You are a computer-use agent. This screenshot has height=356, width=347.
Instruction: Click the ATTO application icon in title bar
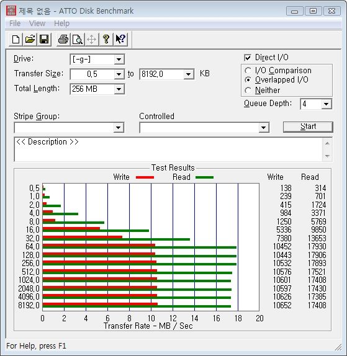11,11
